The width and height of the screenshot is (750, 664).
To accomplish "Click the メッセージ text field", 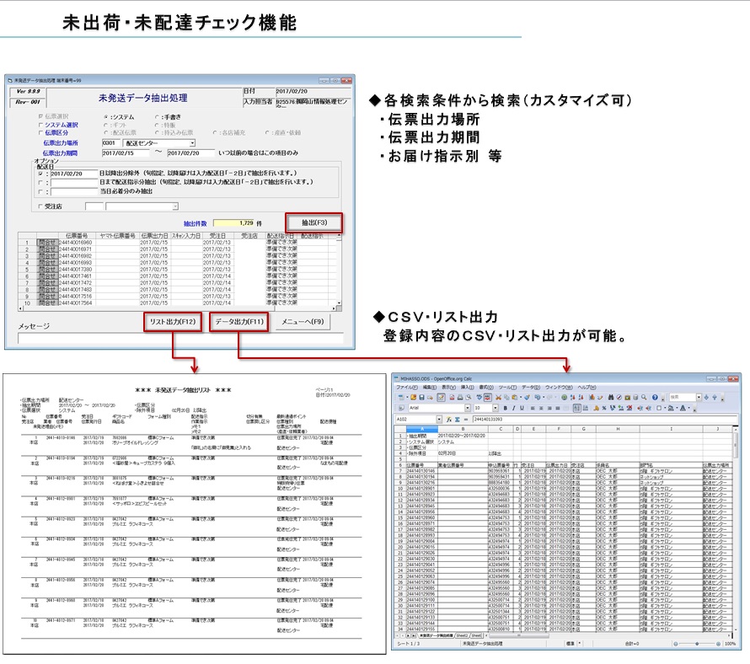I will click(180, 339).
